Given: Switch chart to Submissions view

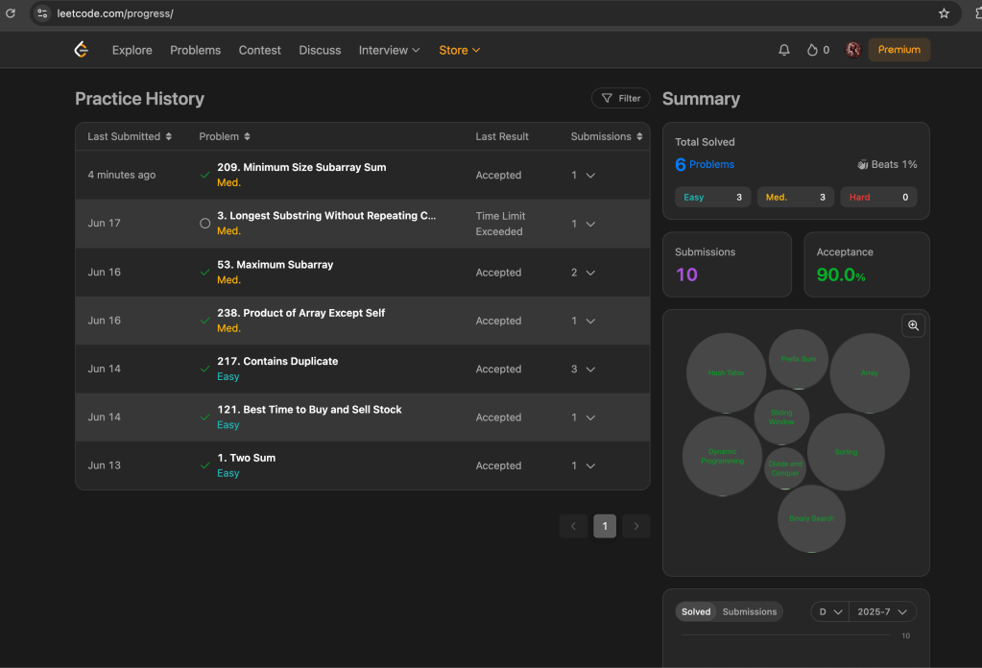Looking at the screenshot, I should click(x=750, y=611).
